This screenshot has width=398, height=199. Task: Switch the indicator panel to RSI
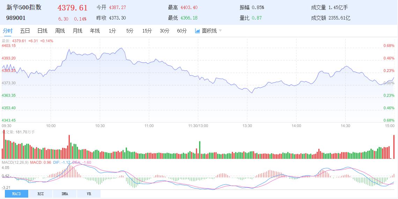40,193
